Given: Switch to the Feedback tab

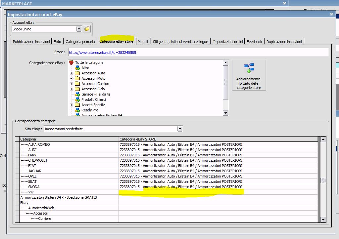Looking at the screenshot, I should click(x=254, y=42).
